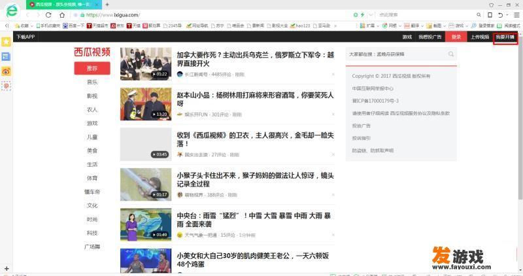Viewport: 523px width, 276px height.
Task: Select the 推荐 category tab
Action: (92, 68)
